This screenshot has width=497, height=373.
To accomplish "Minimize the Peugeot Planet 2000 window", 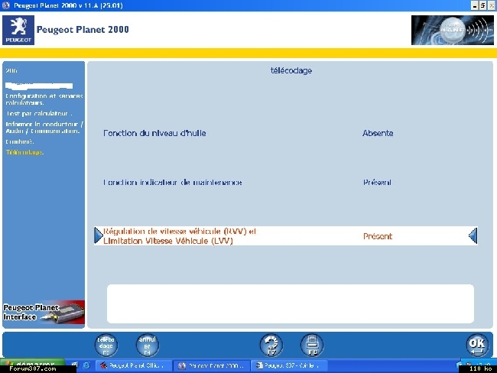I will [x=474, y=5].
